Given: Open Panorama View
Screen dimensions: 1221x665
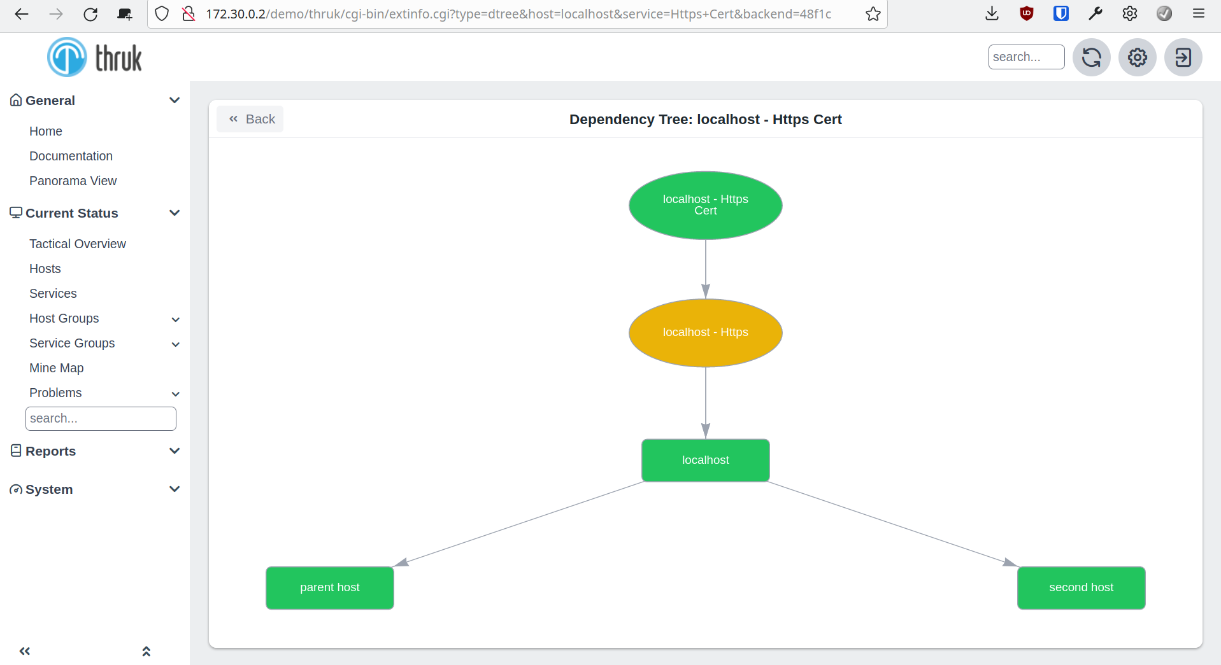Looking at the screenshot, I should click(x=73, y=181).
